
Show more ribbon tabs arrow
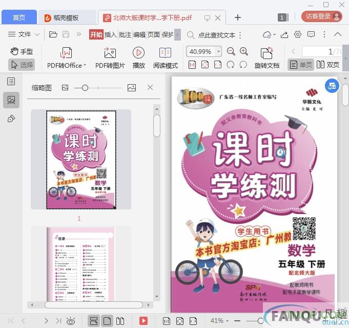[177, 34]
